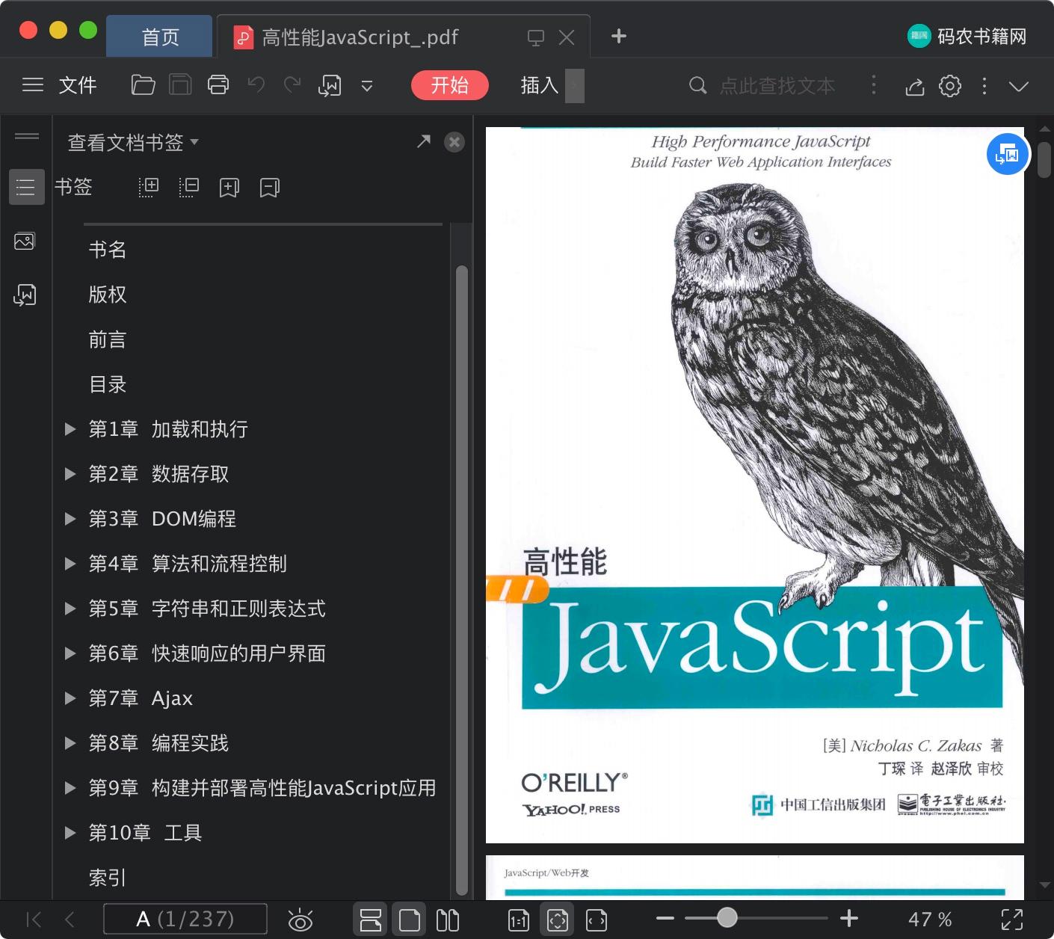This screenshot has height=939, width=1054.
Task: Click the 码农书籍网 account label
Action: coord(981,36)
